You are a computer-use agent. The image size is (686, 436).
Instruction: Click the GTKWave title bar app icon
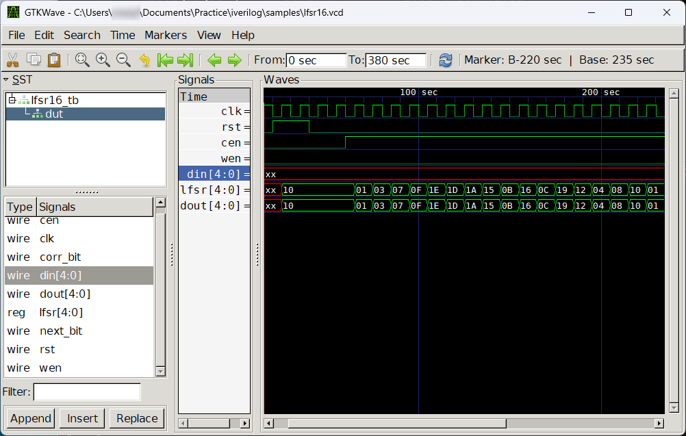13,12
